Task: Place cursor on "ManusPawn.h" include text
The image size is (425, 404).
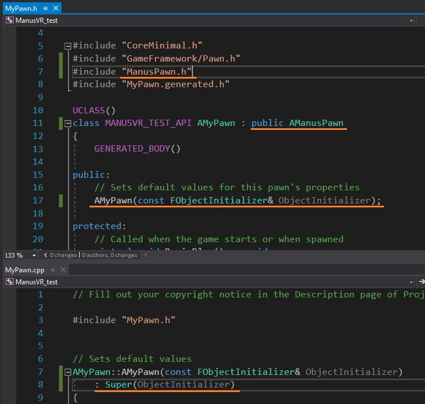Action: [x=157, y=72]
